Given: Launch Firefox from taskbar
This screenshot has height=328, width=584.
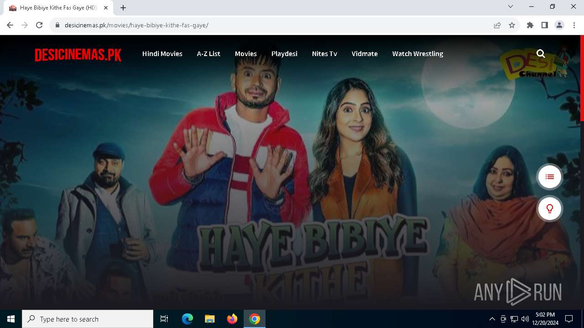Looking at the screenshot, I should 232,319.
